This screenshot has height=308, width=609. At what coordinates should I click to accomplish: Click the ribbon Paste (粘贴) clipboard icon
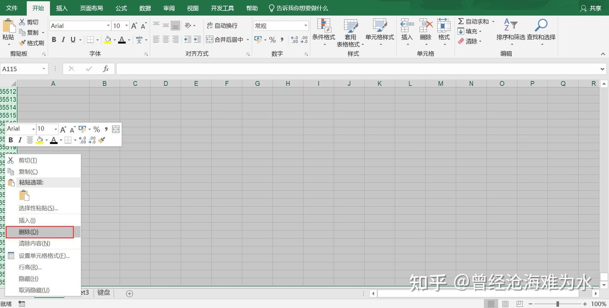point(8,25)
